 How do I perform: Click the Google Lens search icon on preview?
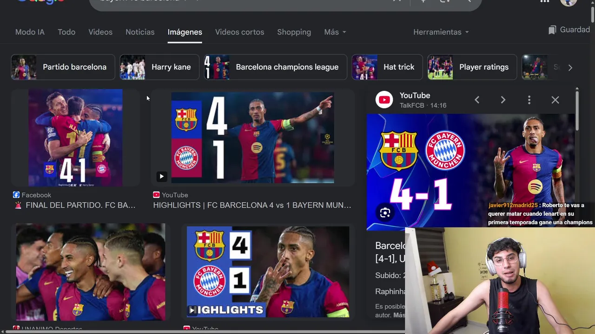(385, 213)
